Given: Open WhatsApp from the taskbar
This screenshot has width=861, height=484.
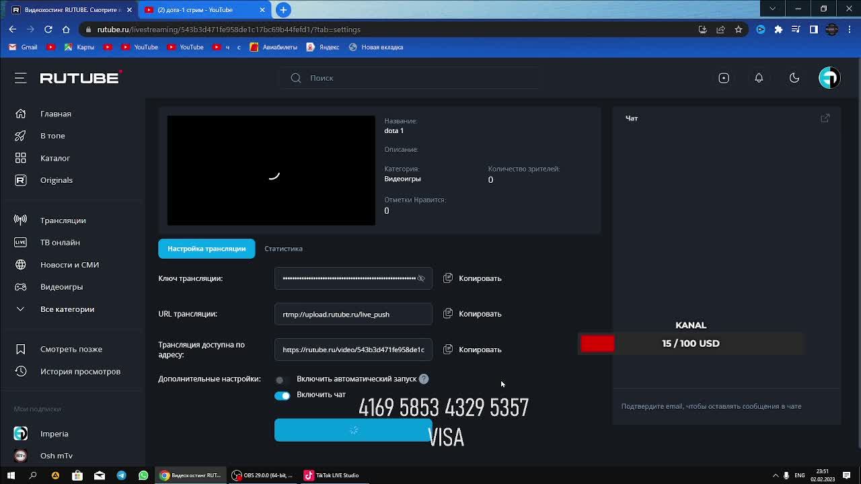Looking at the screenshot, I should (143, 475).
